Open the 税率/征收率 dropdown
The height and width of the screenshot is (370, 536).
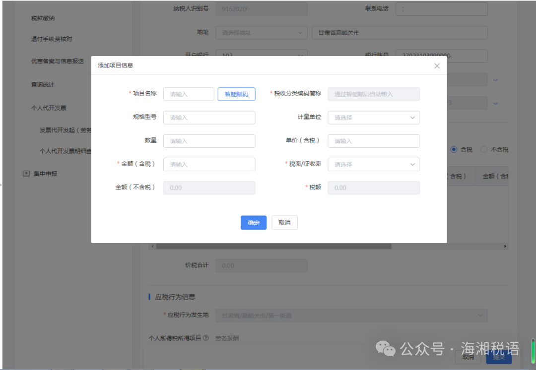pyautogui.click(x=374, y=164)
